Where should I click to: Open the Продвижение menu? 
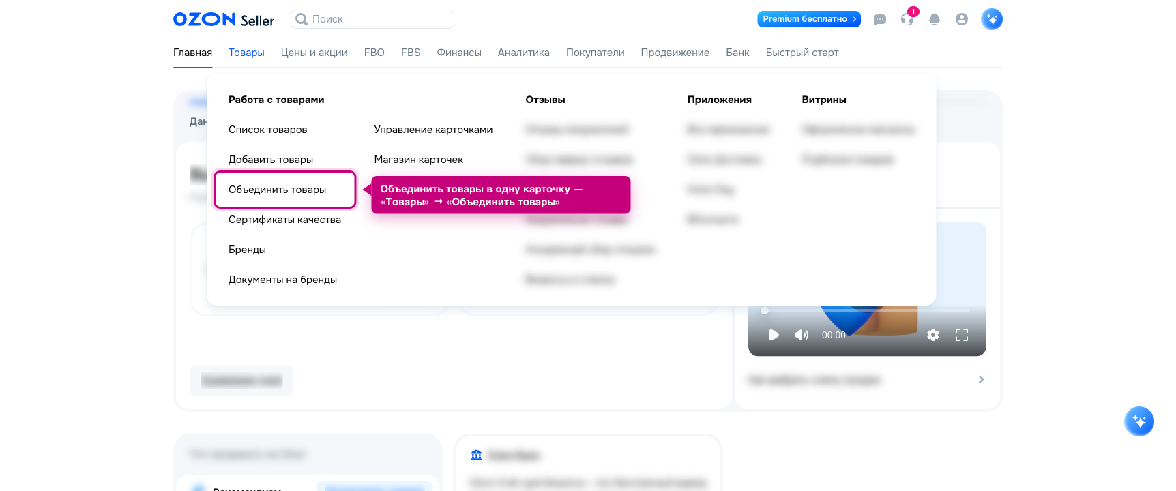(675, 53)
